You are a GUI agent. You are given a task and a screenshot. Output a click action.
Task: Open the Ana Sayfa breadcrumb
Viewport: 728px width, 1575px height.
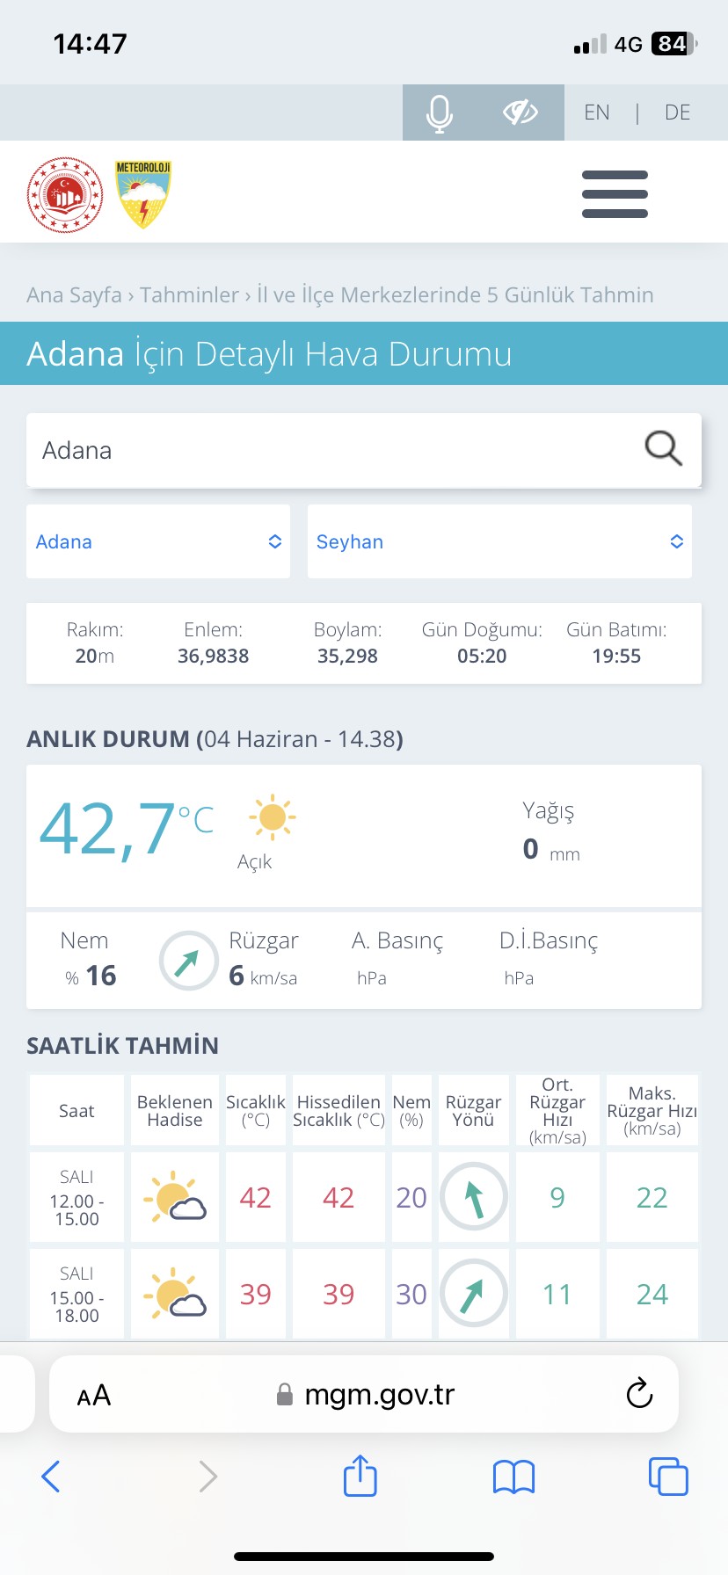coord(74,295)
